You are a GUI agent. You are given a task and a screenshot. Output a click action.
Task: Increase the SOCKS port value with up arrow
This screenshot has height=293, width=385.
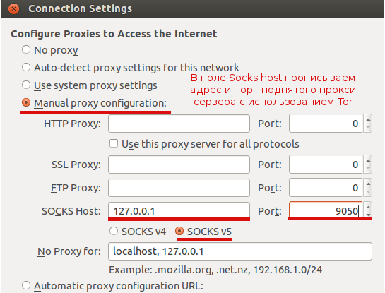tap(368, 207)
